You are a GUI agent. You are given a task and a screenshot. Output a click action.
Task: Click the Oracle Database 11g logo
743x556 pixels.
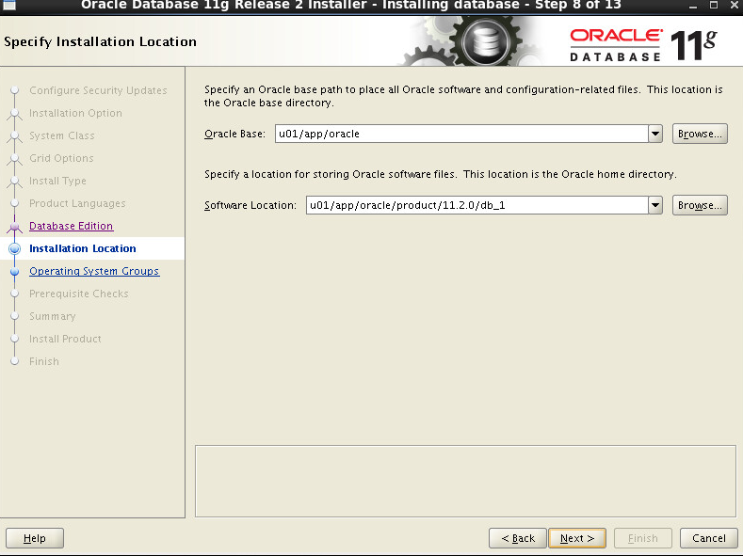tap(643, 44)
